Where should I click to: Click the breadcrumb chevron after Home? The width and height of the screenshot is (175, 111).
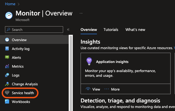[19, 4]
